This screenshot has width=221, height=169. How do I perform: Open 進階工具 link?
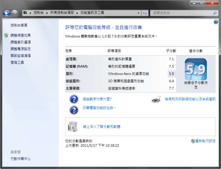[17, 62]
